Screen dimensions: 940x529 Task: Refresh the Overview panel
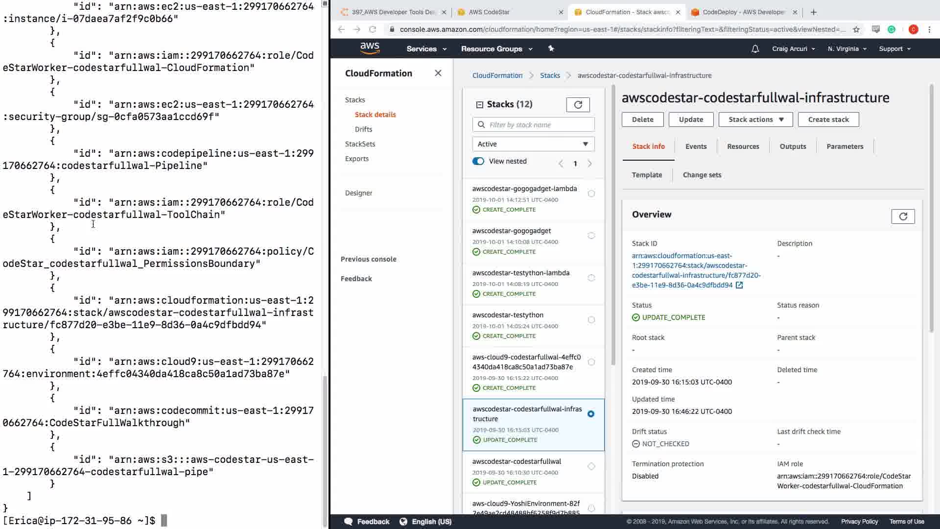click(903, 216)
